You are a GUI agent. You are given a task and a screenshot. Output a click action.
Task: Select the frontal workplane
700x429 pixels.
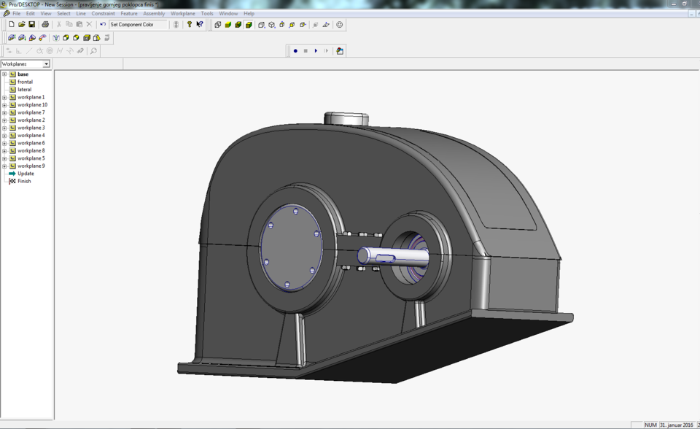pos(24,82)
